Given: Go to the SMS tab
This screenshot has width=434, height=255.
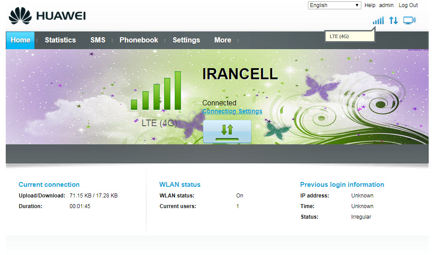Looking at the screenshot, I should coord(98,40).
